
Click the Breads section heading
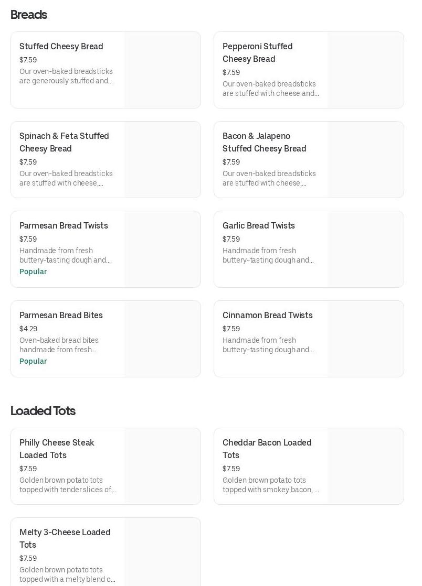coord(29,15)
